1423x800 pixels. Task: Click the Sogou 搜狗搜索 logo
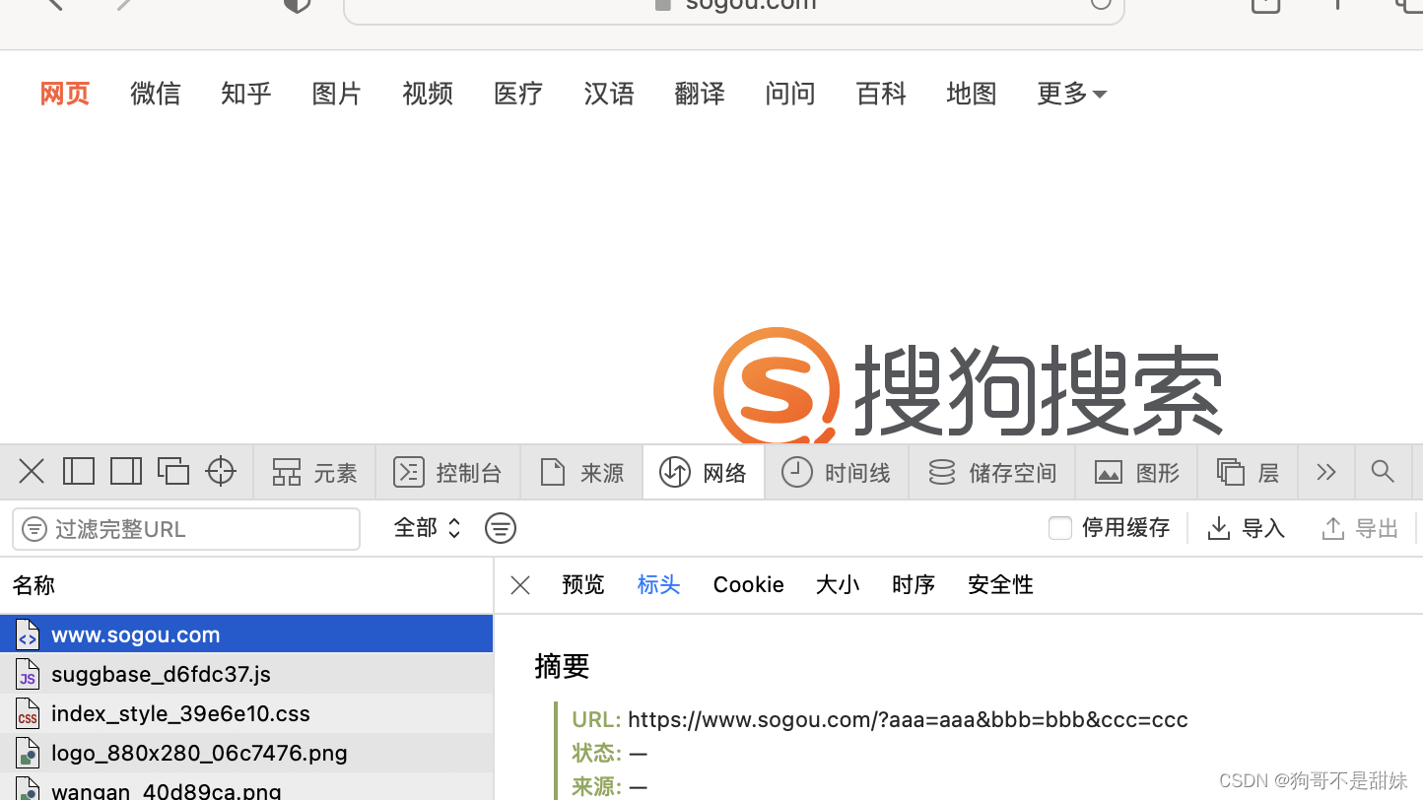[x=968, y=386]
